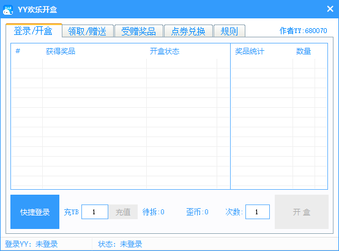View the 规则 tab
This screenshot has height=251, width=339.
[229, 31]
